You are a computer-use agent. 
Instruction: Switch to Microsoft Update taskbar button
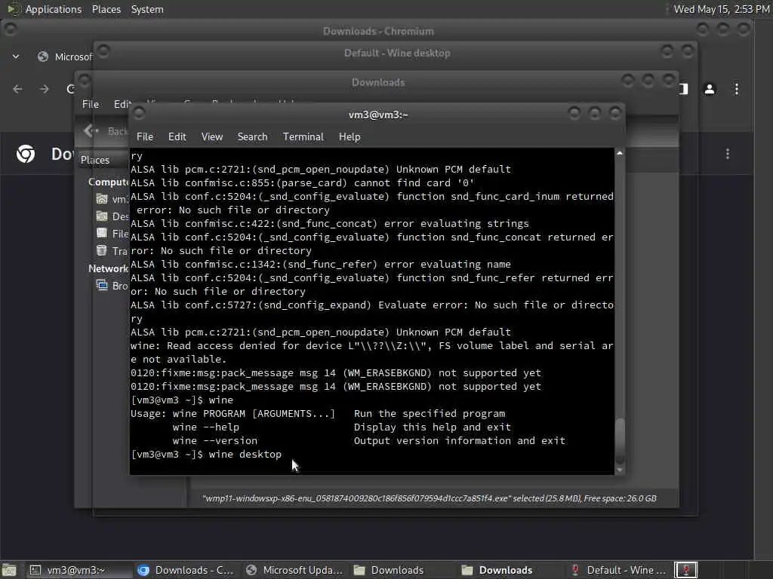point(294,570)
